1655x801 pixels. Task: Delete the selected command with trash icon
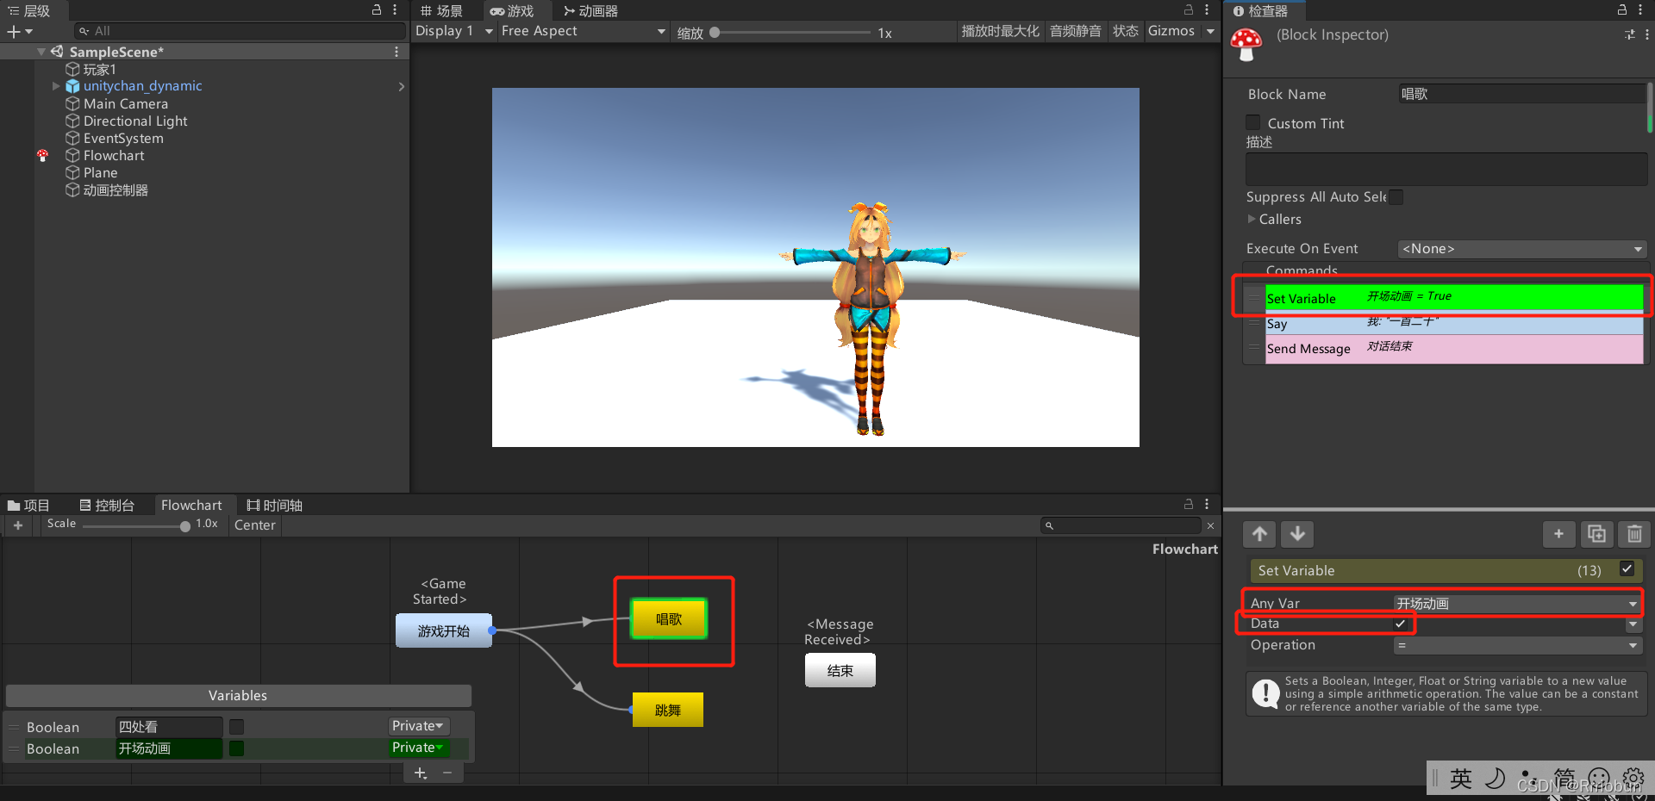tap(1634, 534)
